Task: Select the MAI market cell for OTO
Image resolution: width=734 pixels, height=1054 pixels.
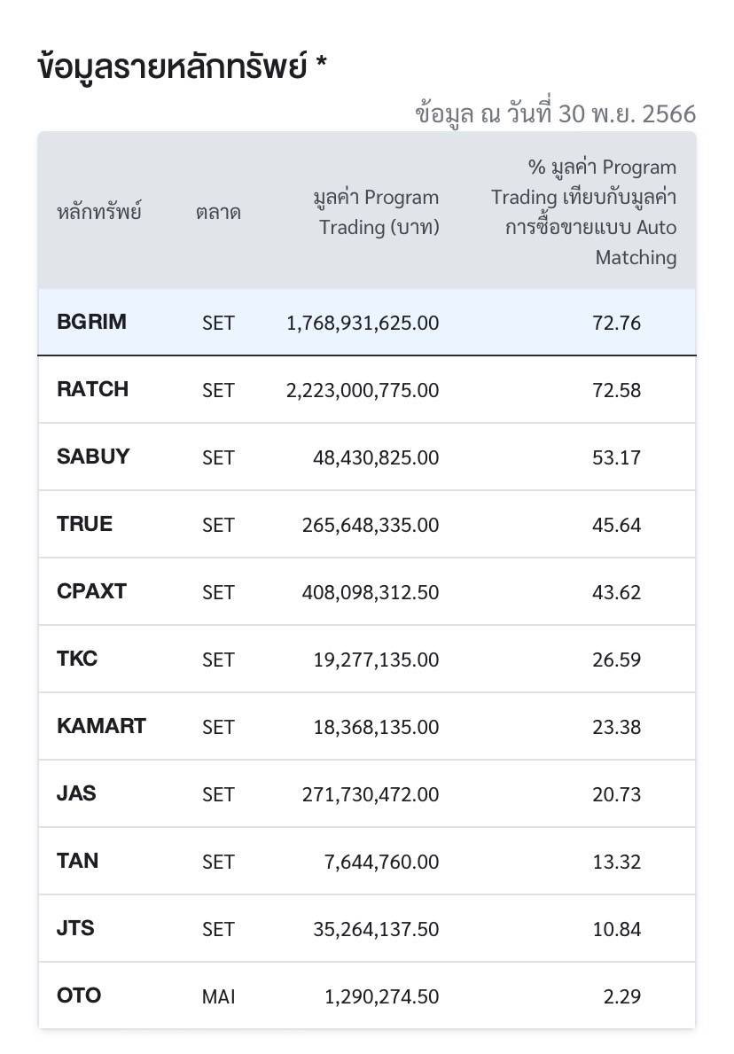Action: click(x=218, y=996)
